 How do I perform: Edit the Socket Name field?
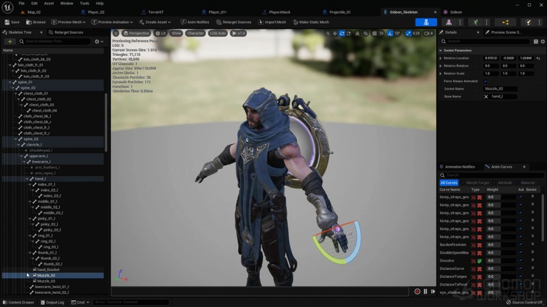[501, 89]
